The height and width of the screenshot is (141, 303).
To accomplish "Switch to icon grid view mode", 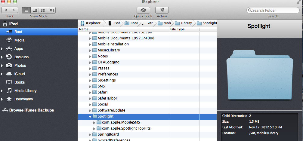I will tap(43, 10).
